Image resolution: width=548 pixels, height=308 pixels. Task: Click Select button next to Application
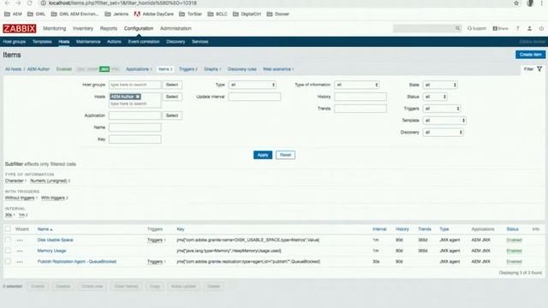pos(171,115)
